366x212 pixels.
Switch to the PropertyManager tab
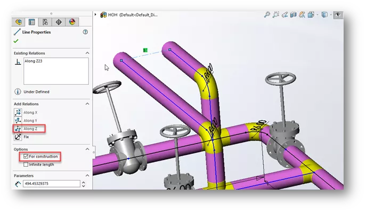point(32,22)
